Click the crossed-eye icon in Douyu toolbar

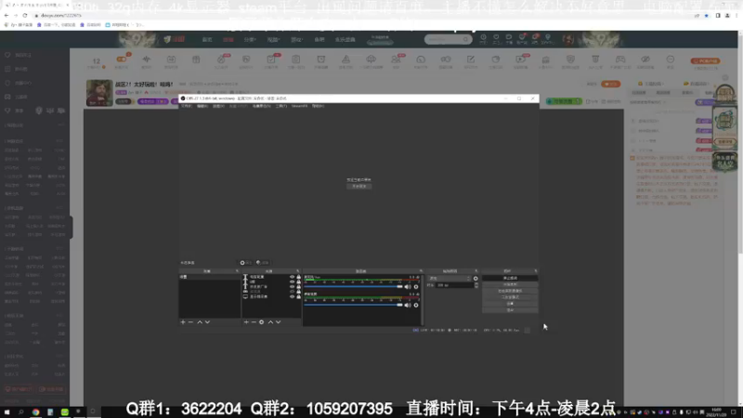click(645, 59)
